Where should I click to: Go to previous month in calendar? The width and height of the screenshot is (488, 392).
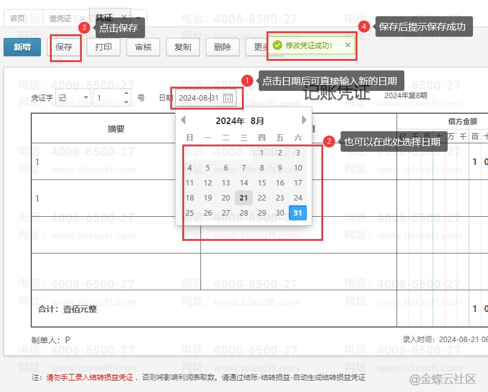pos(183,120)
